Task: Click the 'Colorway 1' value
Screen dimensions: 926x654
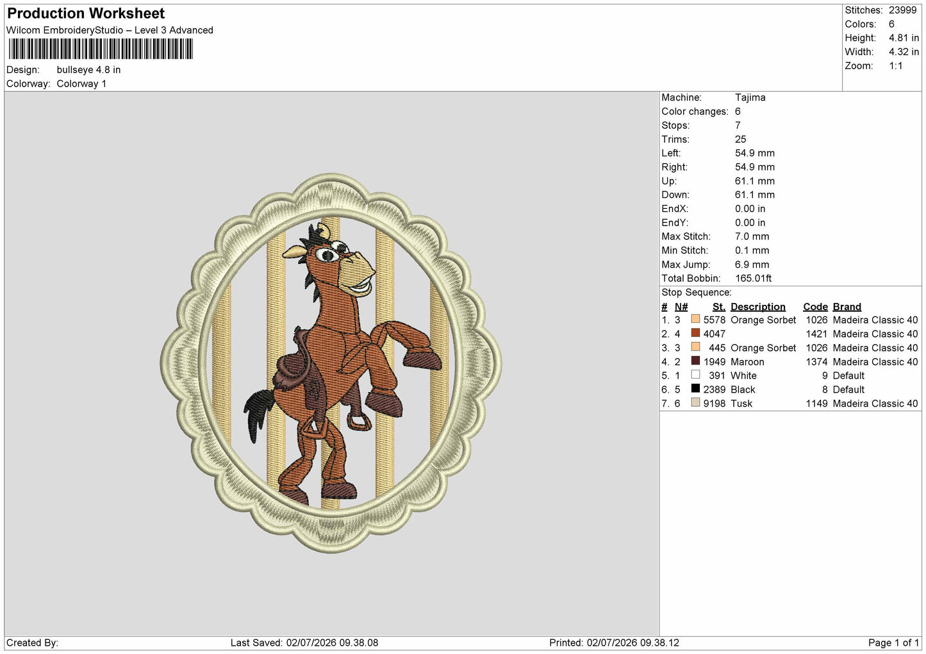Action: click(81, 84)
